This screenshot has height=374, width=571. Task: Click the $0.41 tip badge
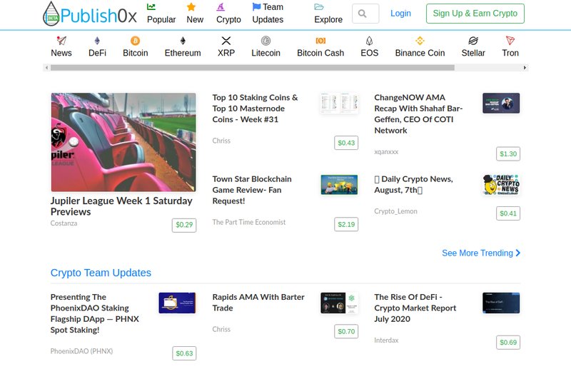[x=508, y=214]
